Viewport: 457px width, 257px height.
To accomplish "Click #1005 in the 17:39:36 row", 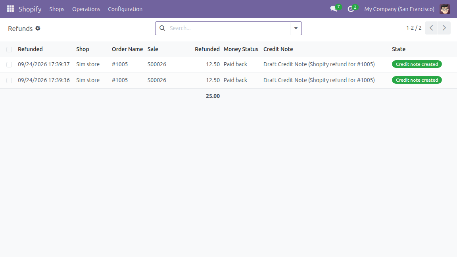I will click(120, 80).
